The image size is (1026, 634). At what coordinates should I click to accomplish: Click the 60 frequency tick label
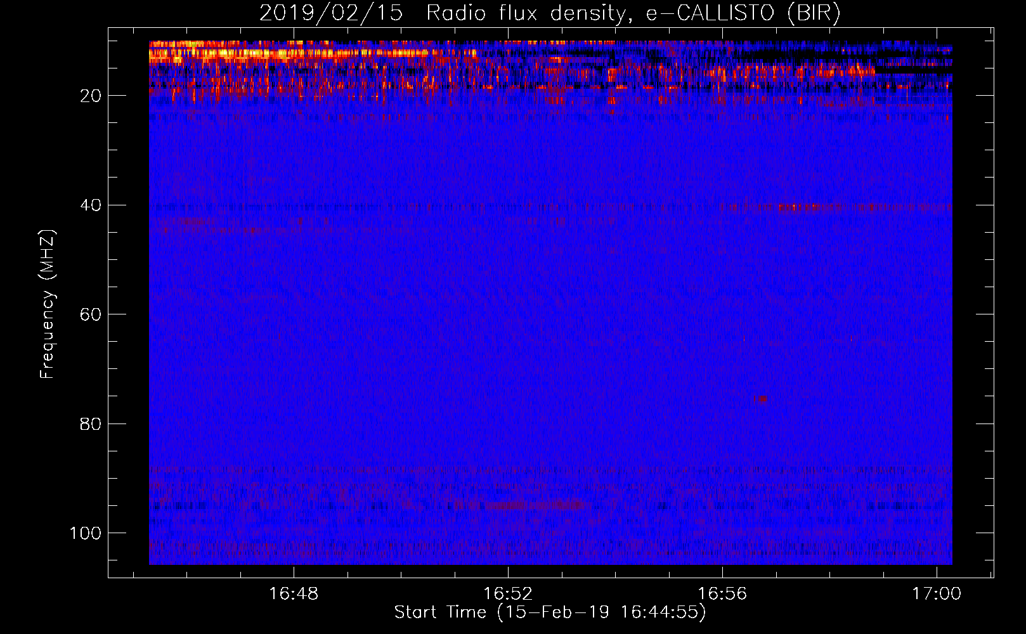(x=91, y=314)
